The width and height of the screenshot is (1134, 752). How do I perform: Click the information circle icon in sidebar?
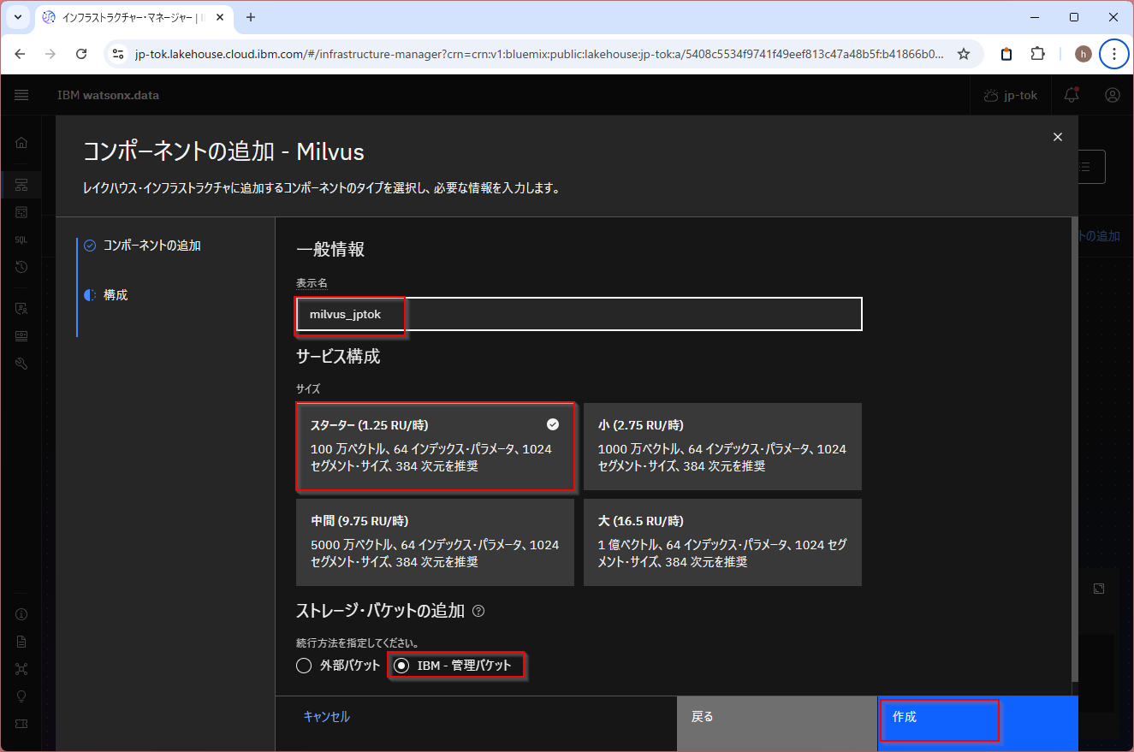21,613
